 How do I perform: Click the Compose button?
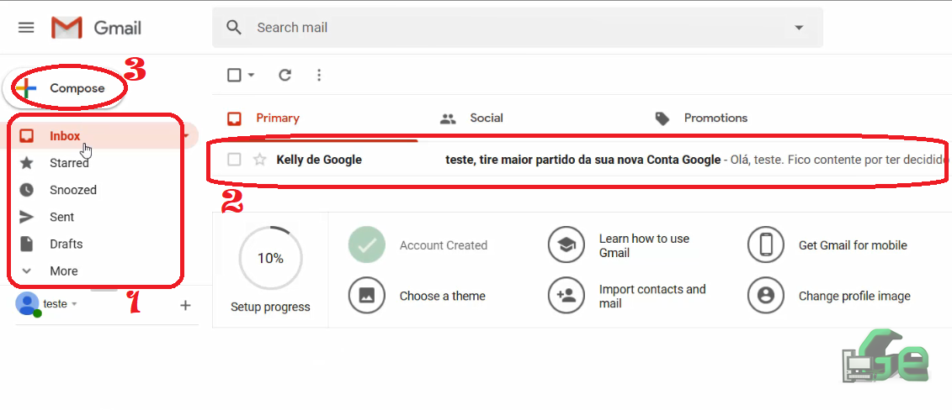(64, 88)
